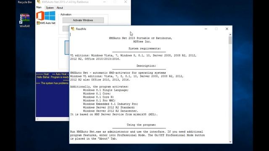Click the 'Activation' group label
Viewport: 269px width, 151px height.
tap(66, 15)
